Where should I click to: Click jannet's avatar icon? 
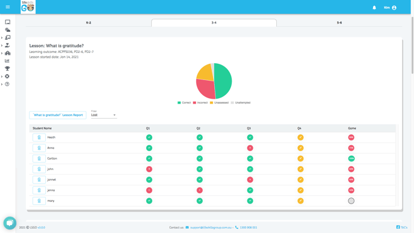(x=39, y=179)
